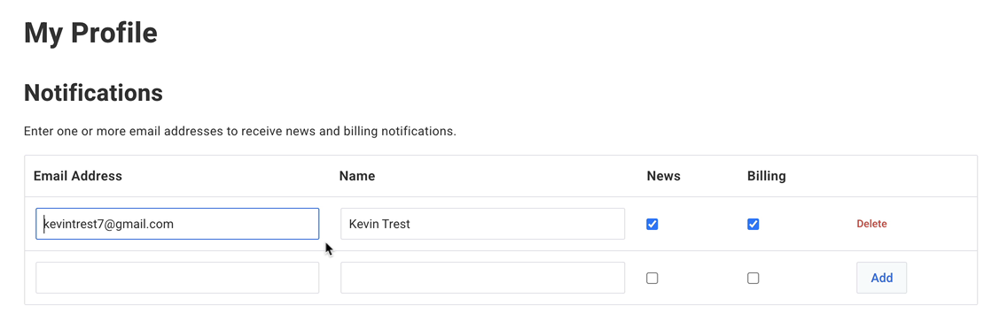Focus the kevintrest7@gmail.com email field
Image resolution: width=999 pixels, height=329 pixels.
(177, 225)
